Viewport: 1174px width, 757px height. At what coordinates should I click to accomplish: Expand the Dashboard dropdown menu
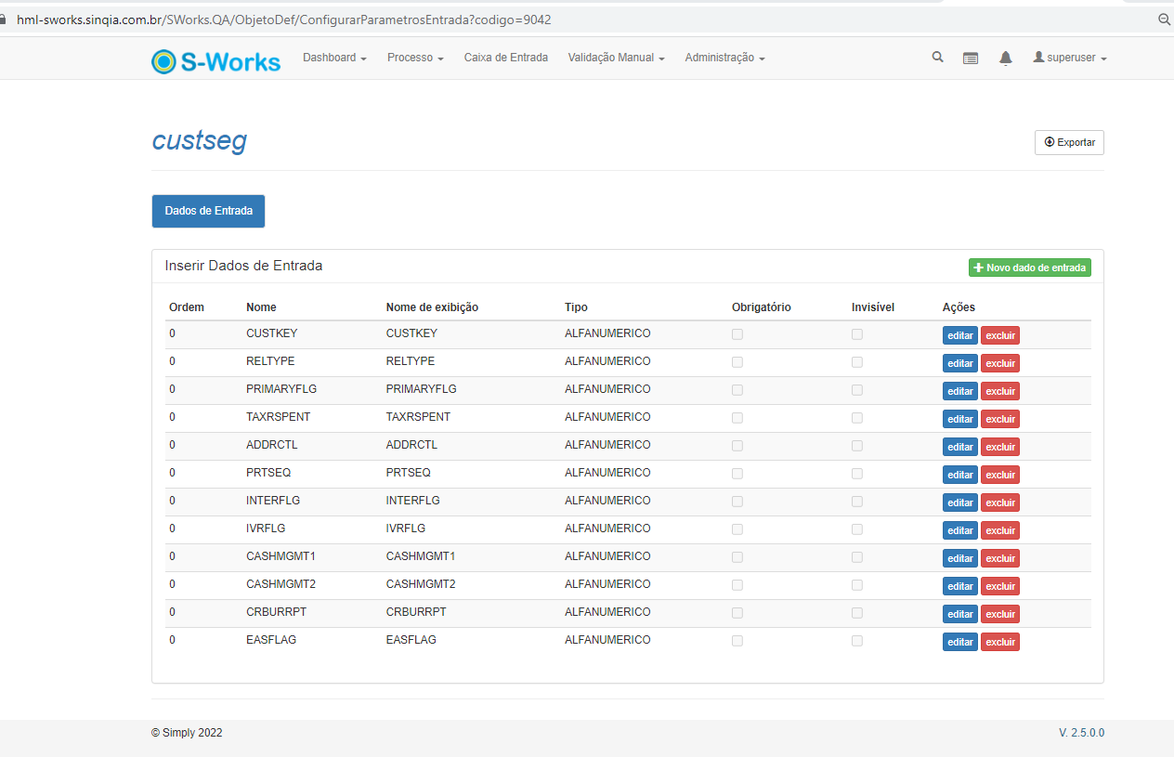[x=334, y=58]
